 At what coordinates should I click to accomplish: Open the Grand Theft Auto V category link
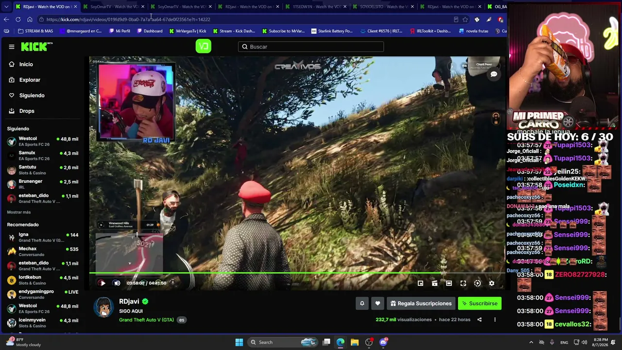[x=146, y=320]
